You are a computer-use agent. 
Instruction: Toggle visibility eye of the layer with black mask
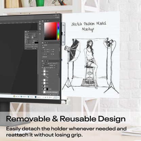pyautogui.click(x=42, y=89)
